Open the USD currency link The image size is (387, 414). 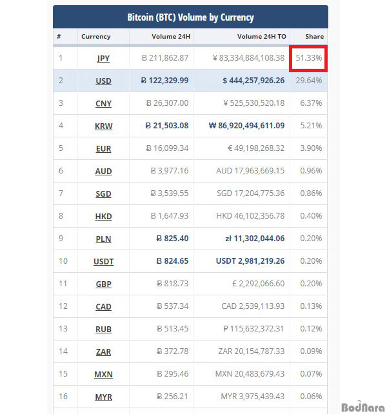click(x=103, y=81)
